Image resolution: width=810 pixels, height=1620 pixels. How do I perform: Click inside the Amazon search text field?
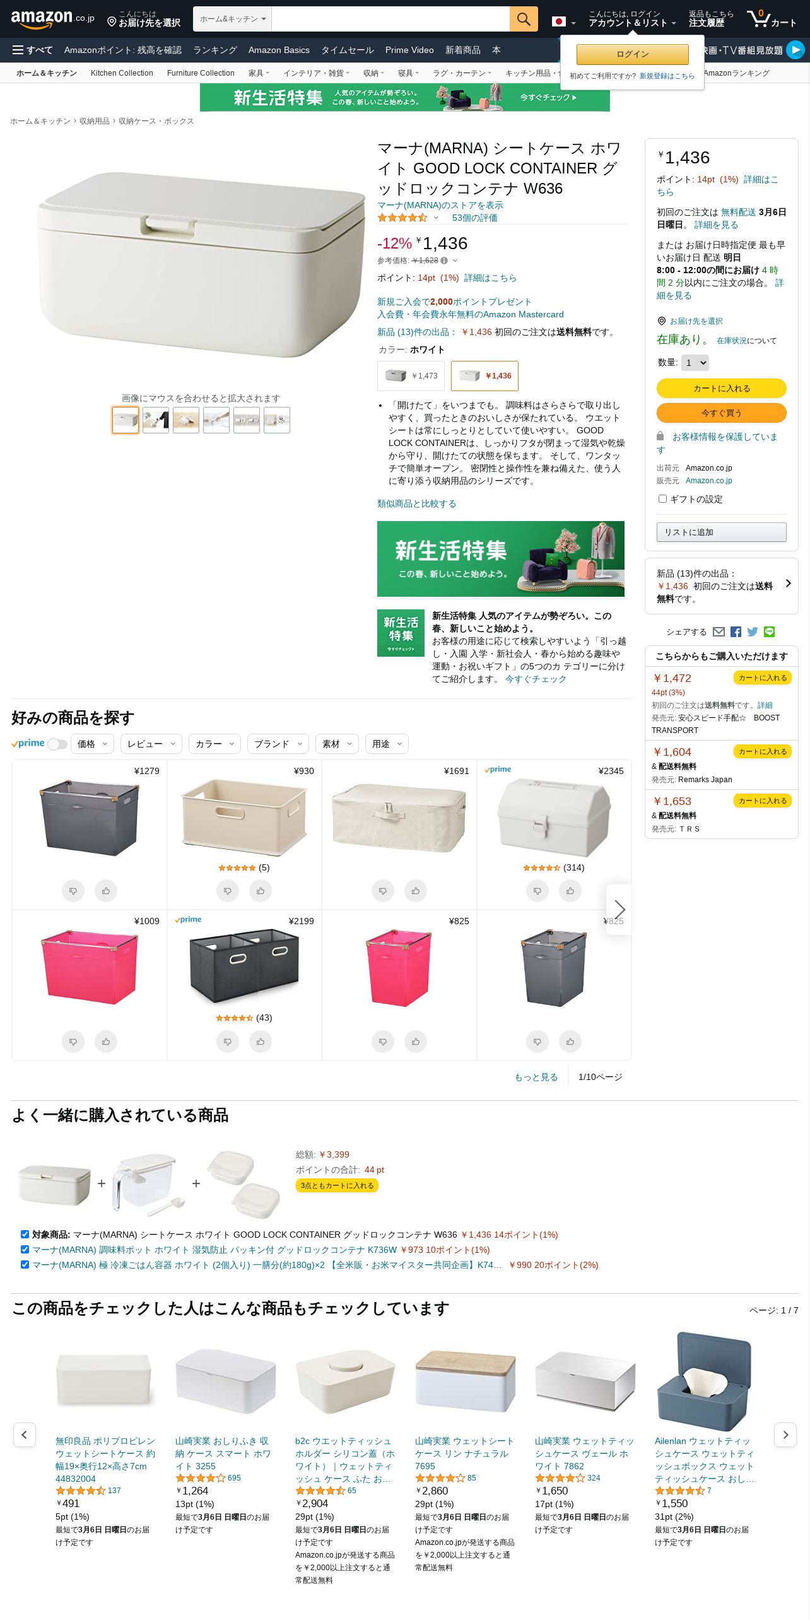point(390,19)
